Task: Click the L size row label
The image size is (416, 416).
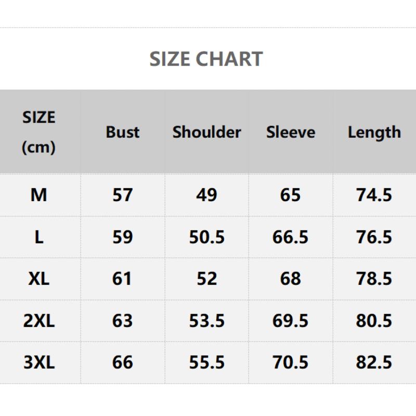Action: pyautogui.click(x=39, y=237)
